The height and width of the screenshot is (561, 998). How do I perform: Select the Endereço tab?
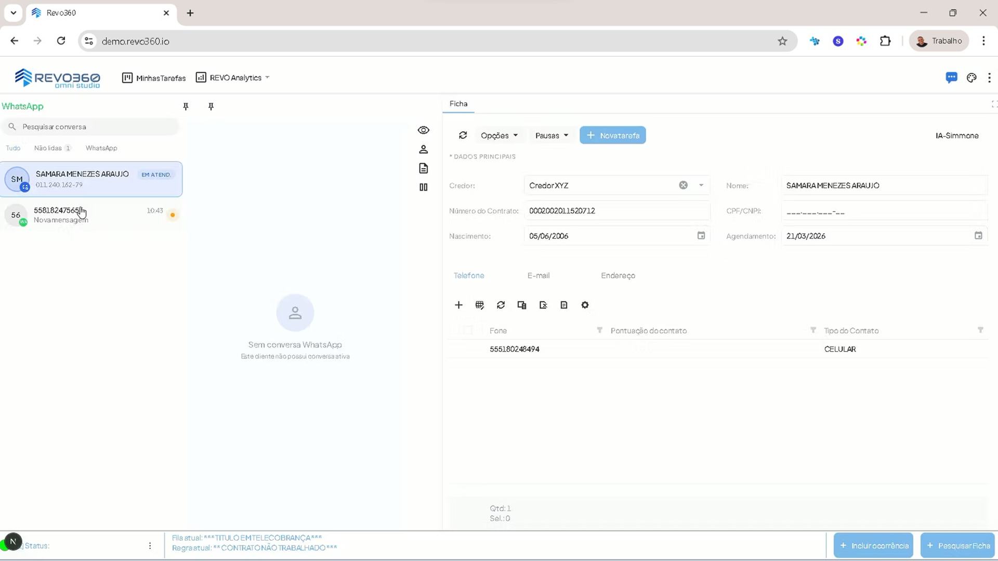618,275
